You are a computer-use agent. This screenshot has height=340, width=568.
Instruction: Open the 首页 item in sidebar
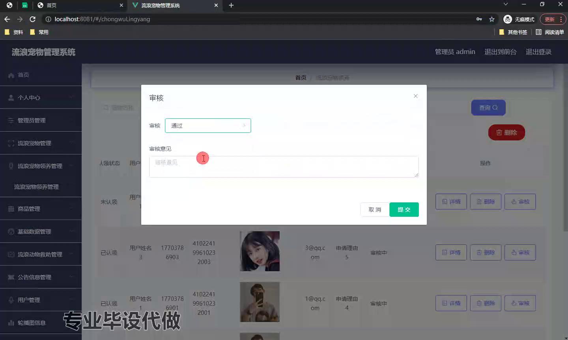(x=23, y=75)
